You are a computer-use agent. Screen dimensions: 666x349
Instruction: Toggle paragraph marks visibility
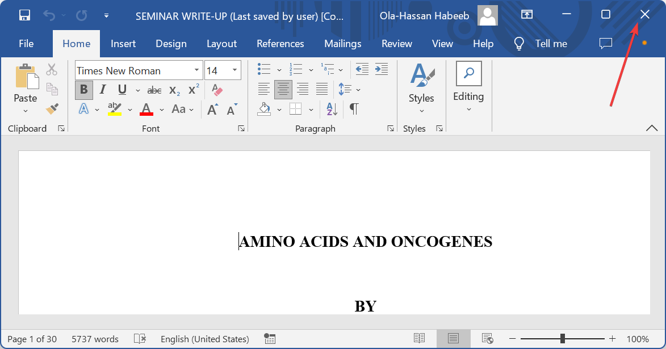(354, 108)
